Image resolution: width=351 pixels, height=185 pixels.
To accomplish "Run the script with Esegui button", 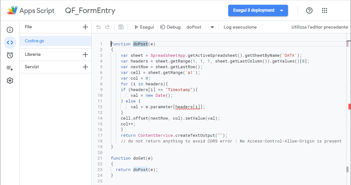I will click(x=144, y=27).
